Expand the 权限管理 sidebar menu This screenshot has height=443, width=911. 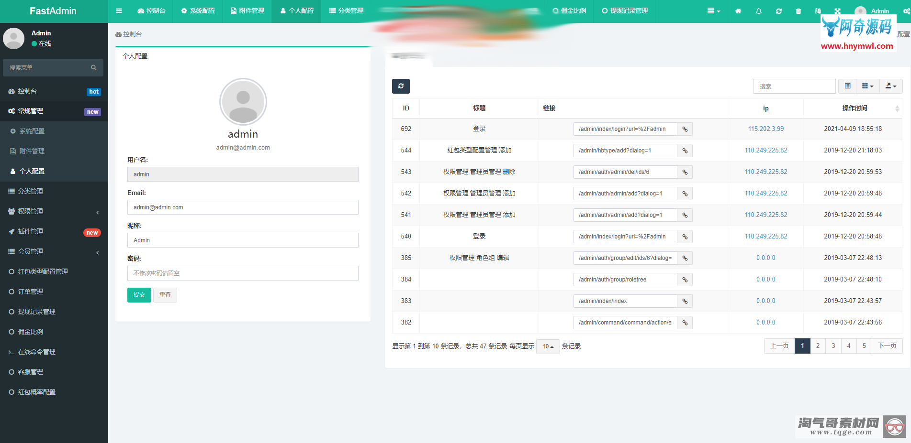pyautogui.click(x=54, y=211)
